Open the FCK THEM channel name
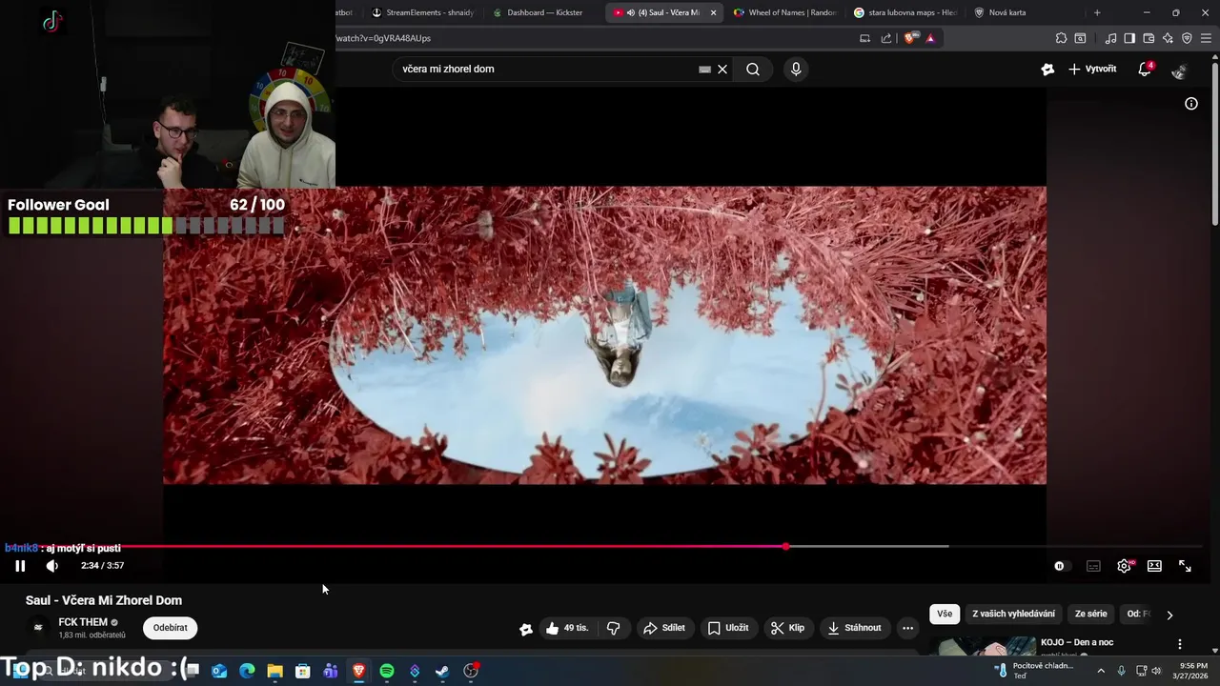 tap(83, 622)
